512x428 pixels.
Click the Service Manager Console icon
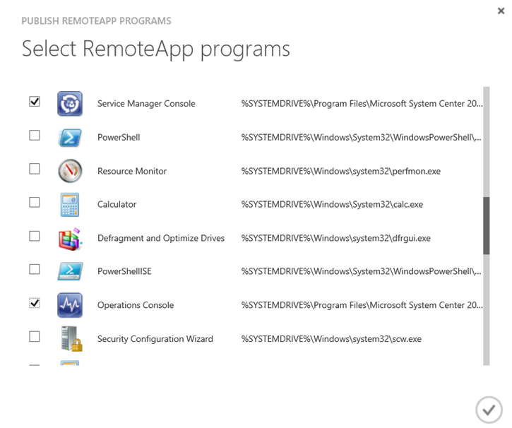(x=70, y=104)
